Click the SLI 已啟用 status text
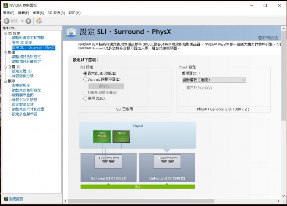This screenshot has width=287, height=206. [124, 109]
